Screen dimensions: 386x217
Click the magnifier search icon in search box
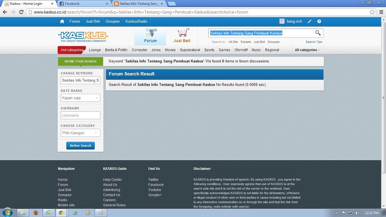pos(318,33)
